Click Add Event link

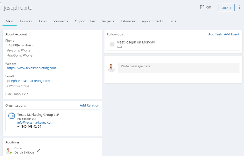(231, 34)
